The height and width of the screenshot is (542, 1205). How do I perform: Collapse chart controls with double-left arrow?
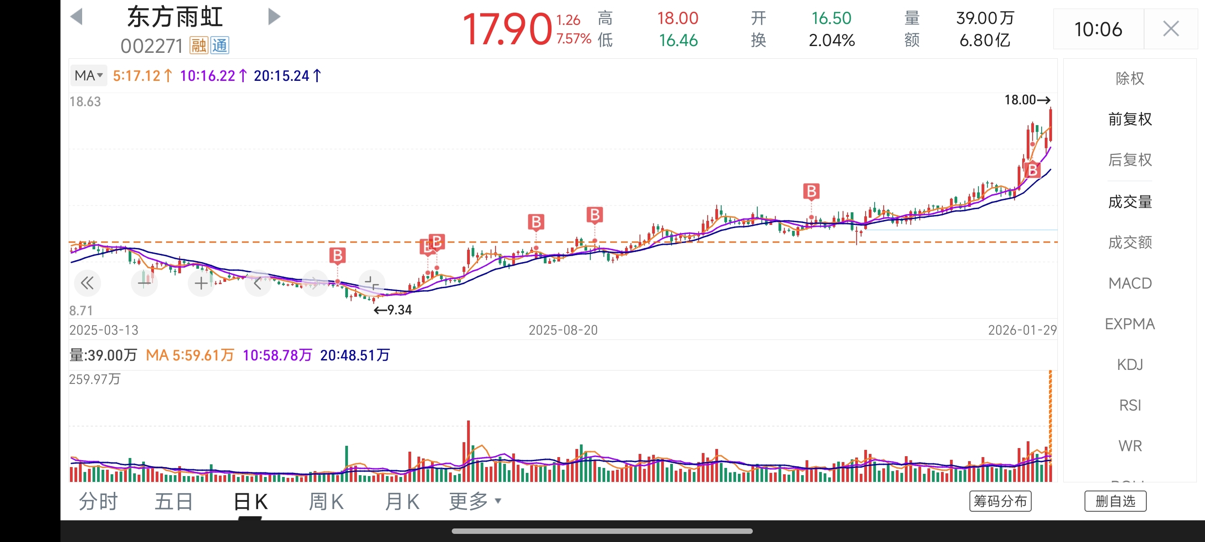point(88,283)
